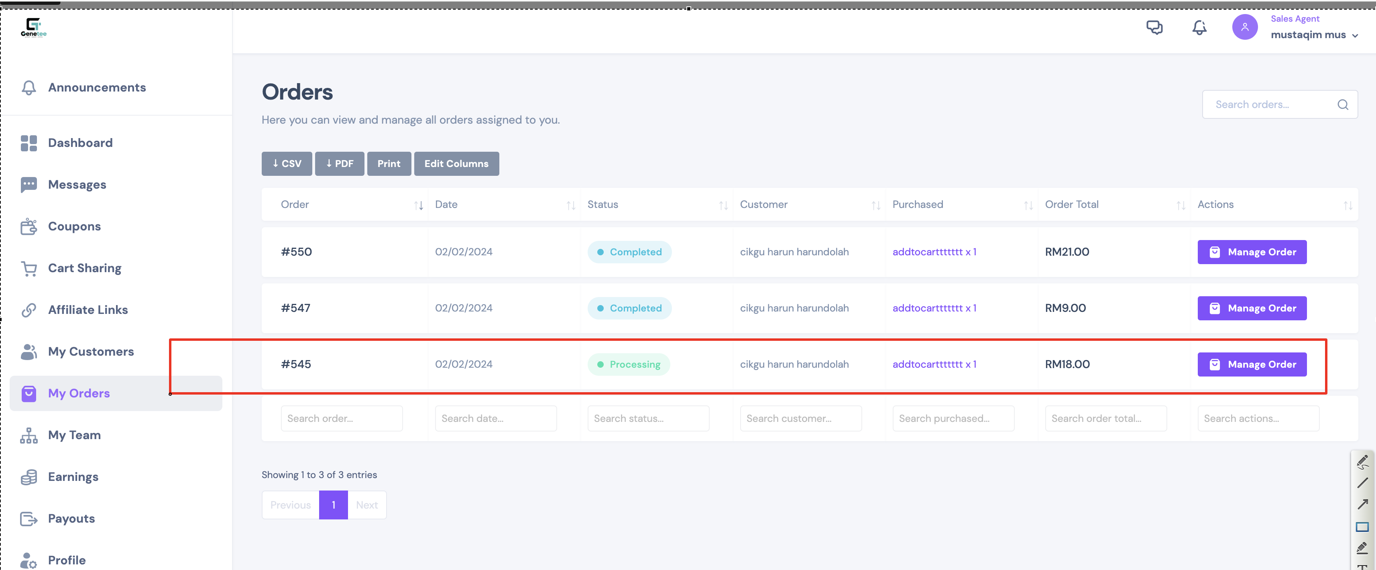Download orders as CSV
This screenshot has width=1376, height=570.
pos(286,163)
